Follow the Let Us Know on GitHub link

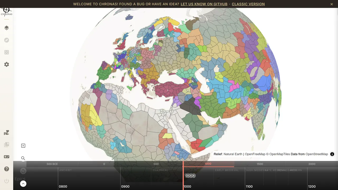[x=204, y=4]
